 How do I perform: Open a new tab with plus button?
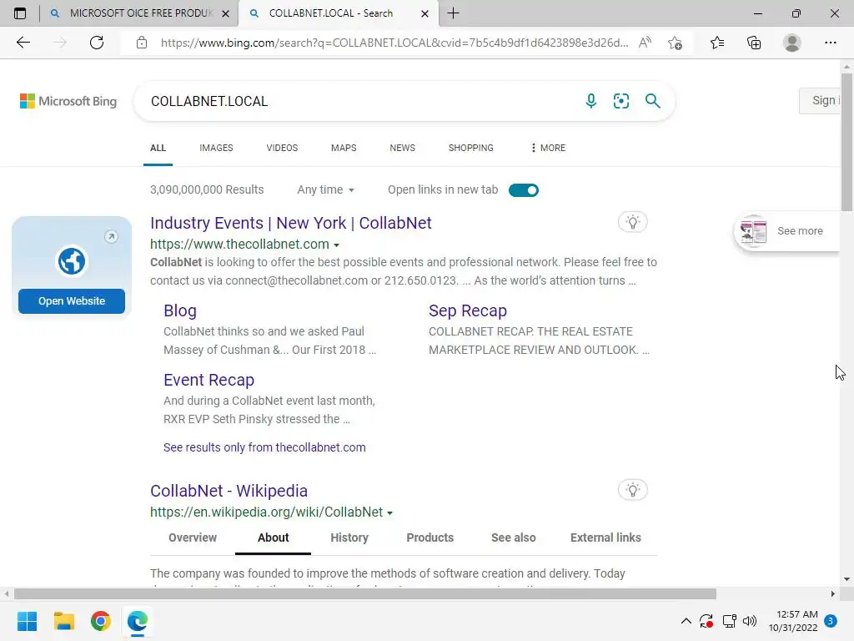tap(453, 13)
